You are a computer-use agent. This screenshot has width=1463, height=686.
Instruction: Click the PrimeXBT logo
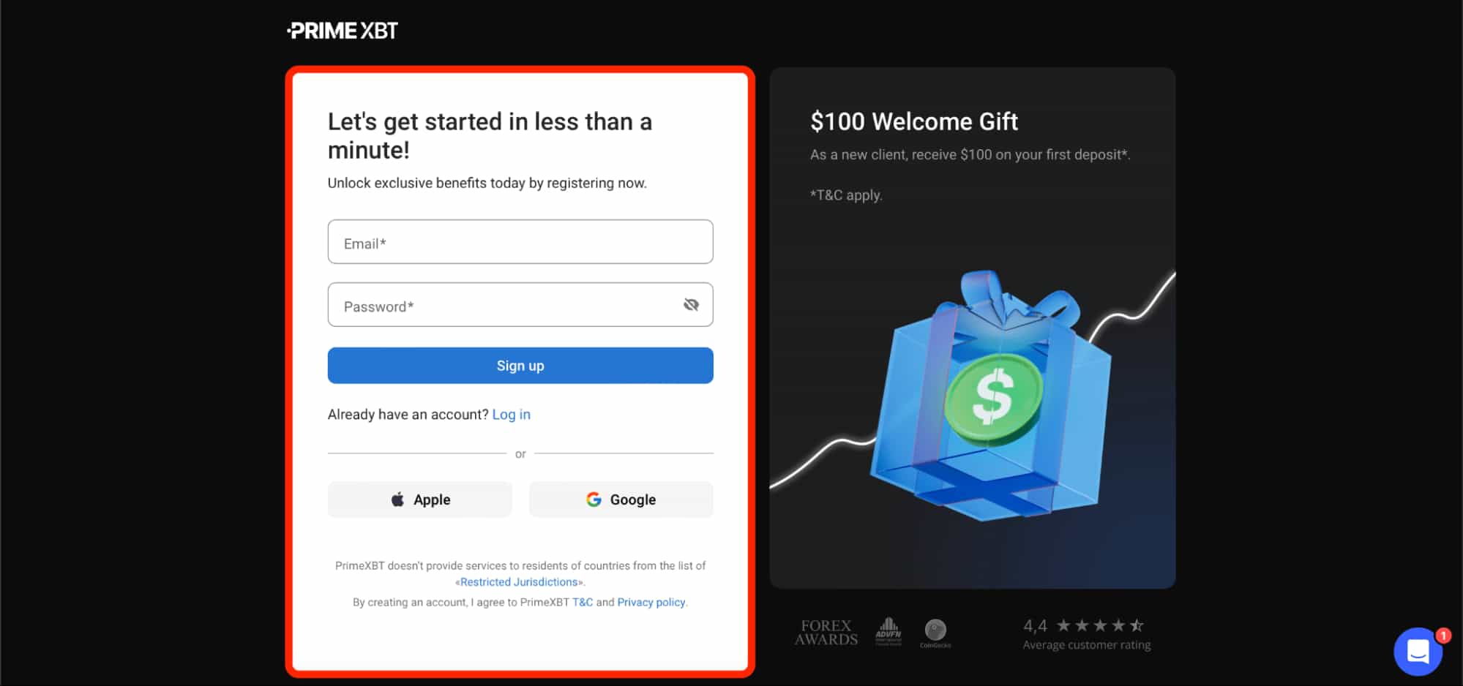pyautogui.click(x=342, y=31)
